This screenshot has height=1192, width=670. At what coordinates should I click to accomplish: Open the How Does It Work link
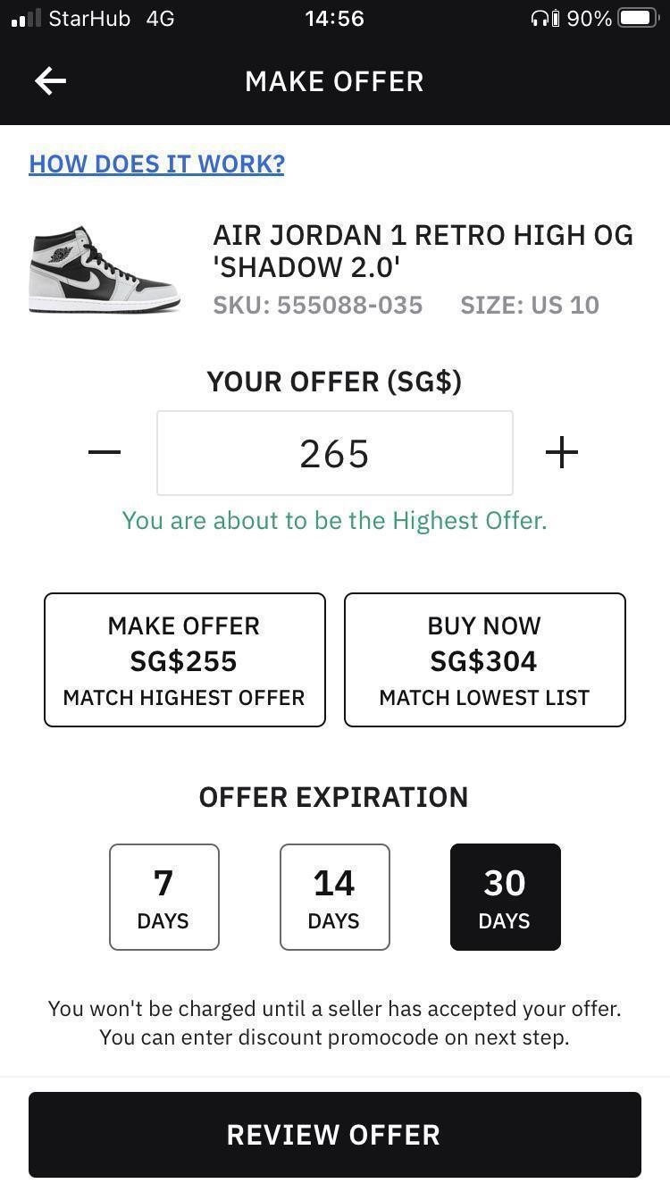click(156, 164)
